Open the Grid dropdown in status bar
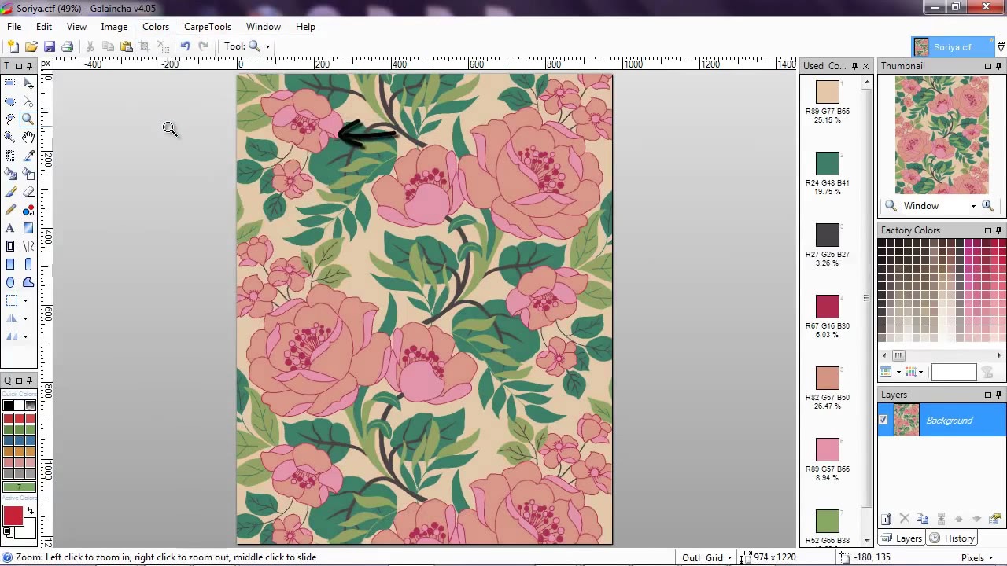The width and height of the screenshot is (1007, 566). point(729,557)
